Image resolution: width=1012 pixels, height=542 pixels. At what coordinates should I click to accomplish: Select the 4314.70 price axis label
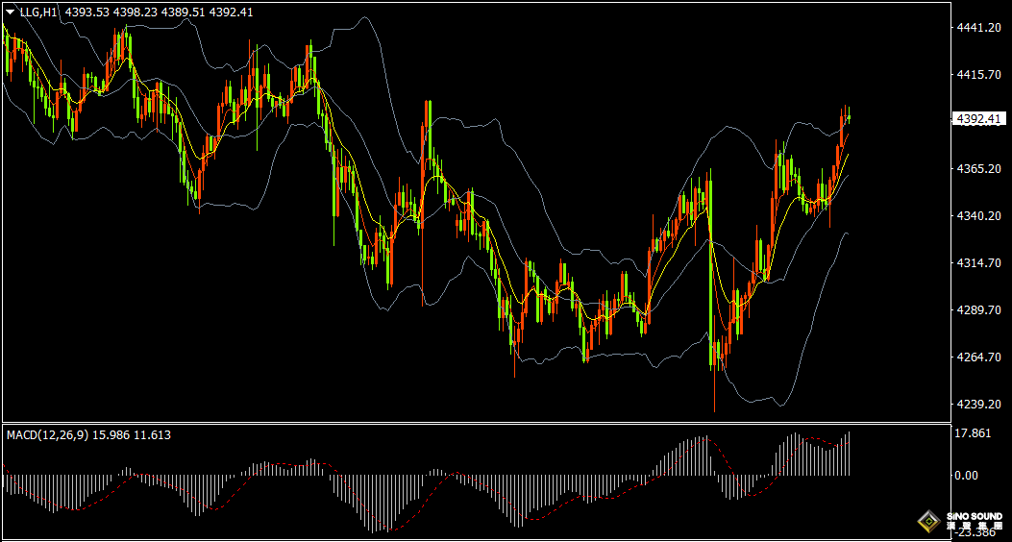click(979, 262)
